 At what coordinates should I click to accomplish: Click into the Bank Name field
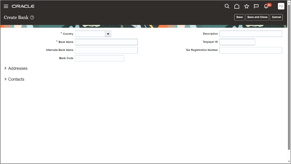click(x=106, y=42)
